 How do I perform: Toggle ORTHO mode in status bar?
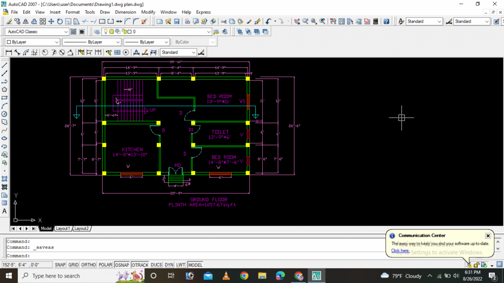[x=89, y=265]
